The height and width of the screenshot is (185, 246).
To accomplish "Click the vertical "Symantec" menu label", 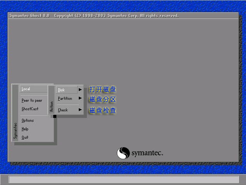I will 15,131.
